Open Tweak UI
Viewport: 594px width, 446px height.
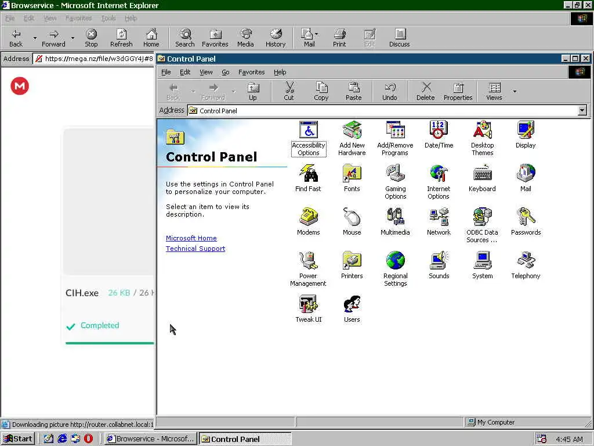309,309
